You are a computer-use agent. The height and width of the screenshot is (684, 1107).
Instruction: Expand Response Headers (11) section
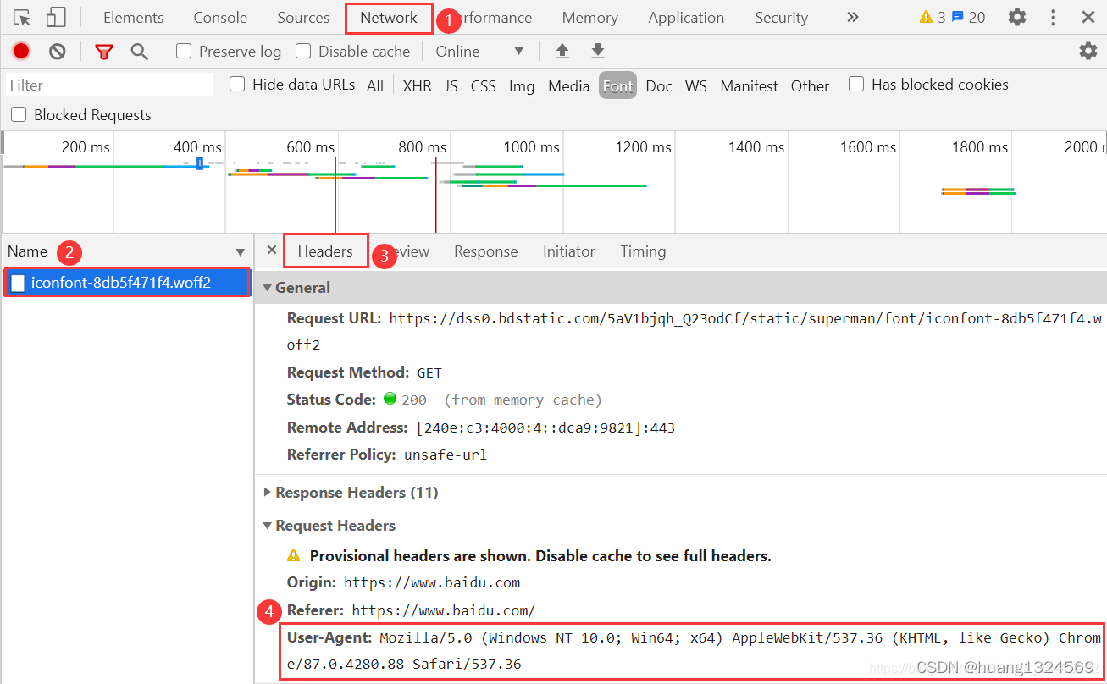268,493
